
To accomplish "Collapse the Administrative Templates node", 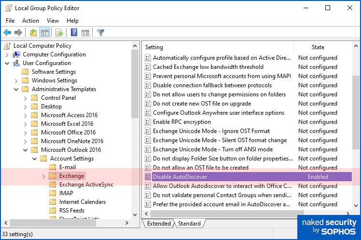I will tap(16, 90).
